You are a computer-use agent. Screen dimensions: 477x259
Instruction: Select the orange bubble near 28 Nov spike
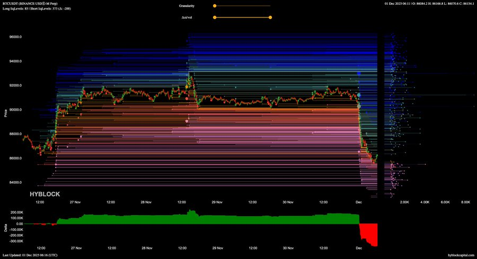(187, 86)
